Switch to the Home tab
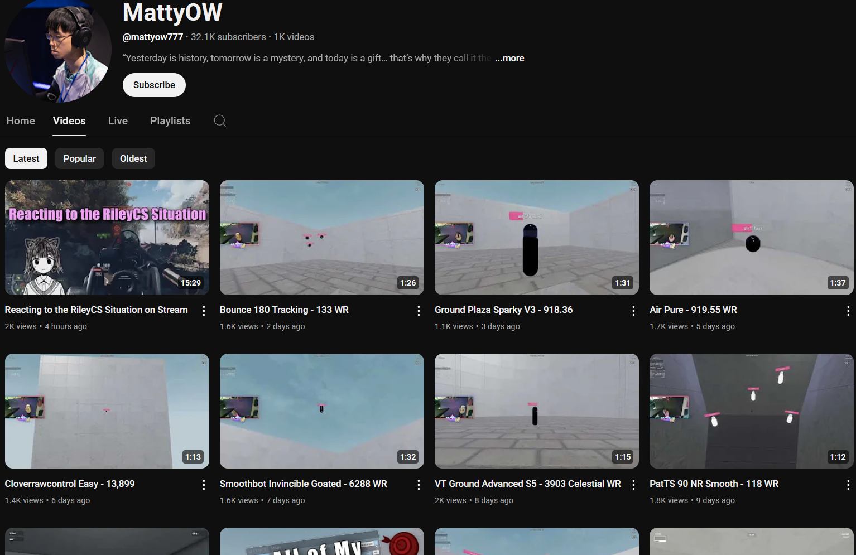Image resolution: width=856 pixels, height=555 pixels. pos(21,120)
